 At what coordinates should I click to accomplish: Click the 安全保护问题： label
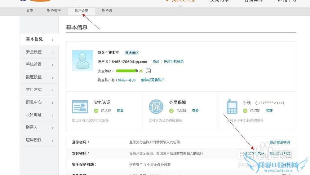tap(84, 164)
